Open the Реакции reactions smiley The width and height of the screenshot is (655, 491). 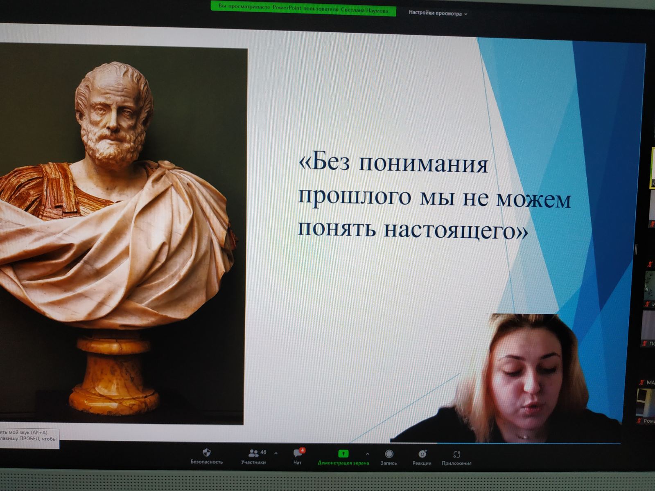(422, 454)
